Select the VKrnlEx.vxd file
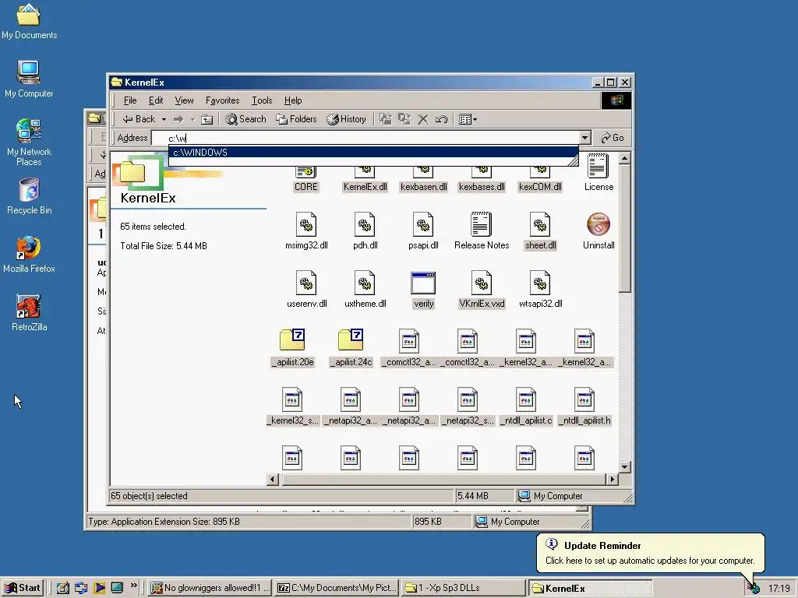This screenshot has width=798, height=598. [x=482, y=290]
